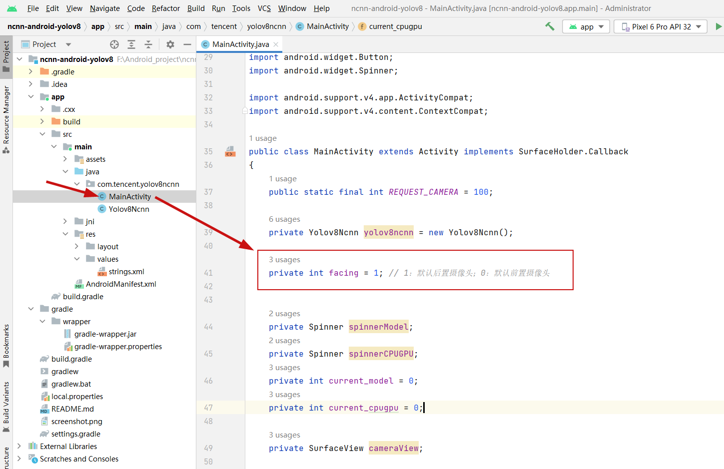Open the Project tool window sidebar tab
724x469 pixels.
point(6,56)
